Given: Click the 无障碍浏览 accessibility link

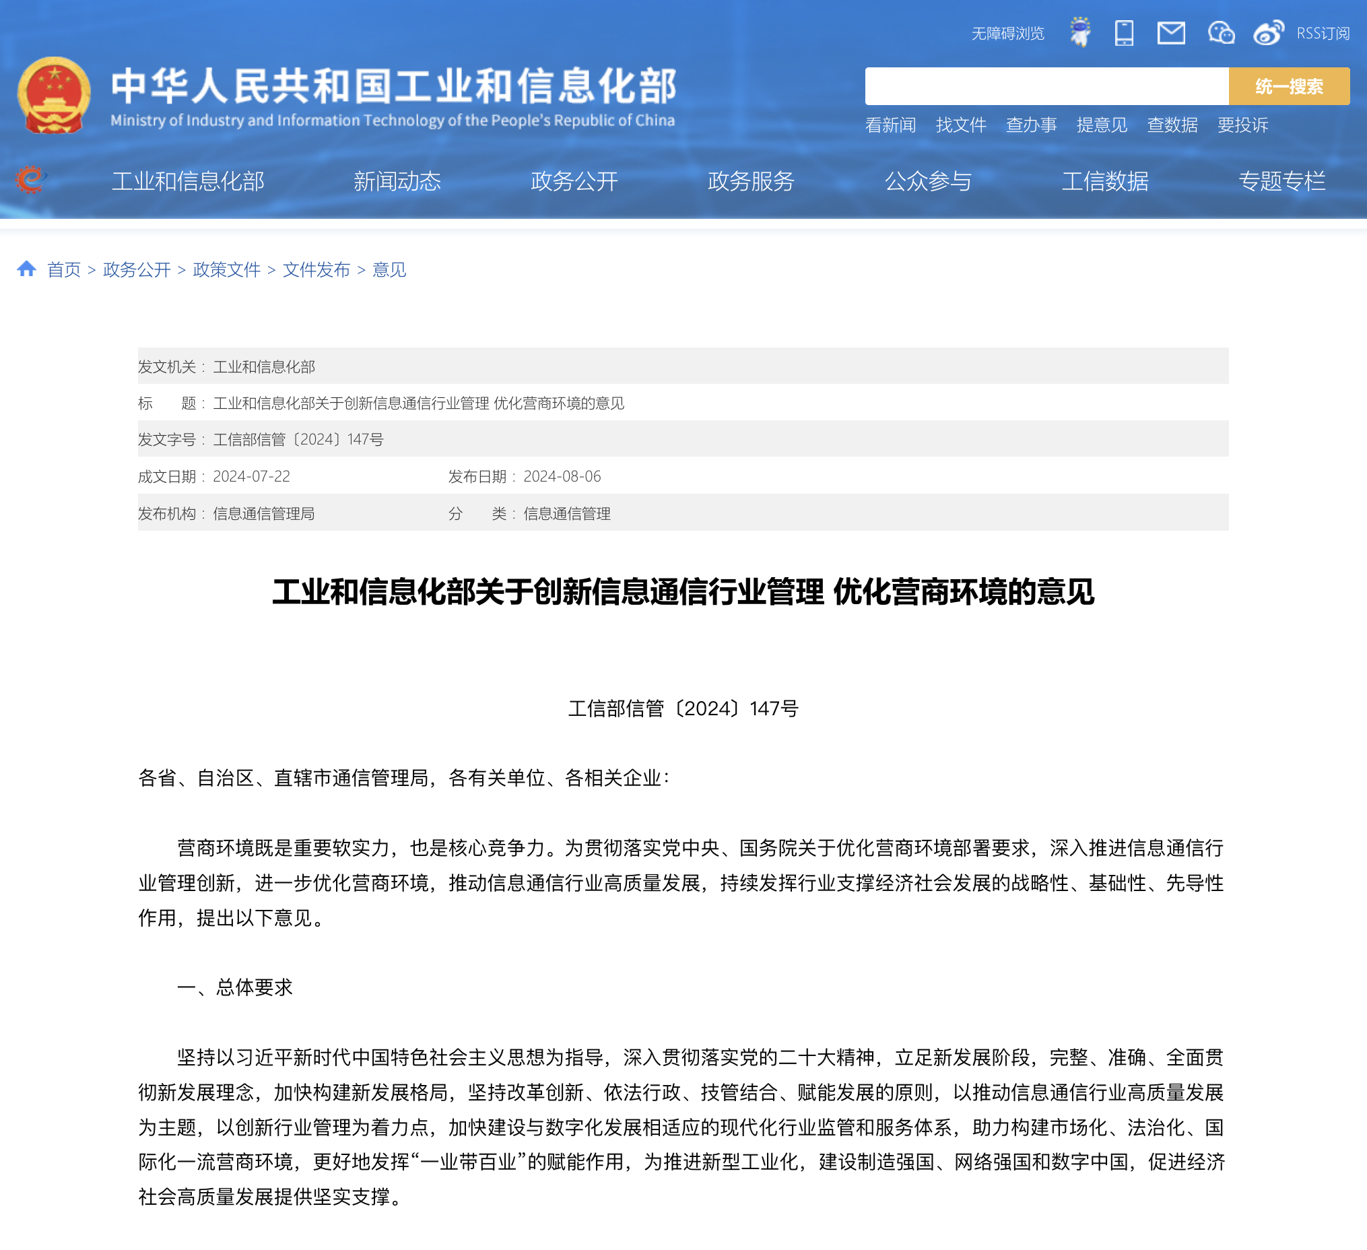Looking at the screenshot, I should coord(1007,33).
